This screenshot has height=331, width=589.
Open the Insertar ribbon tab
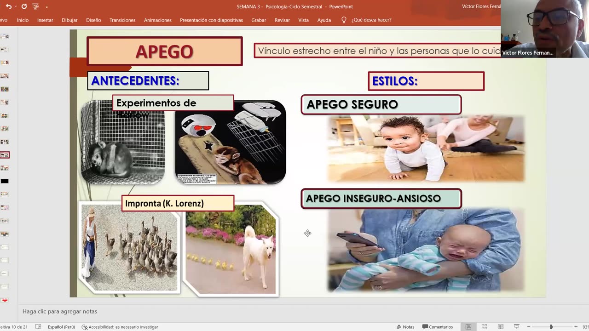45,20
